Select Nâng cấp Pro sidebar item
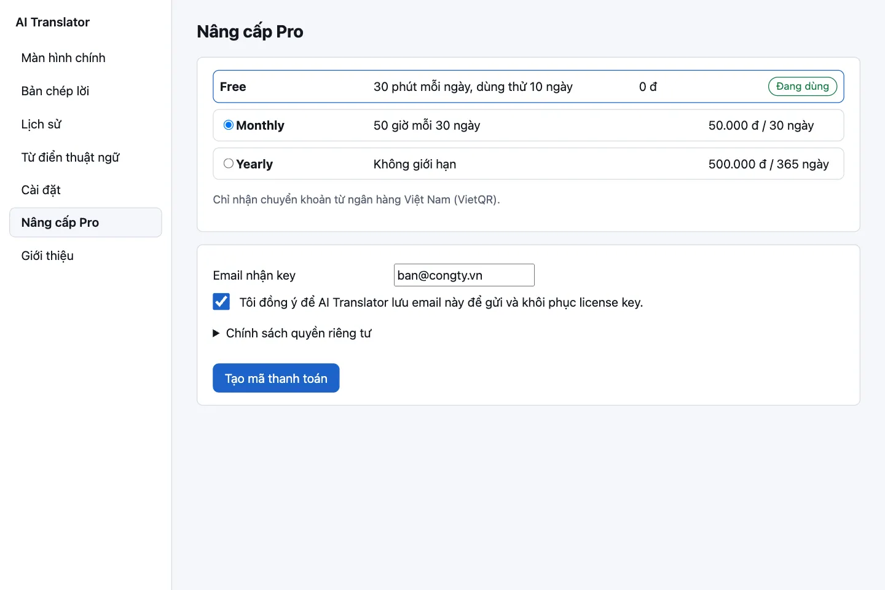Viewport: 885px width, 590px height. [x=85, y=222]
